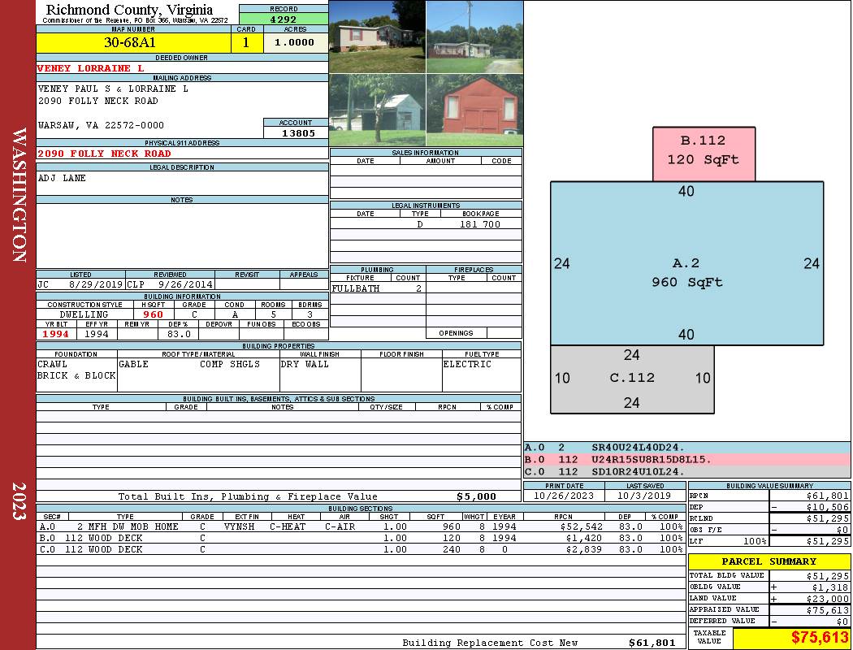Click the yellow map number 30-68A1 field
This screenshot has height=650, width=853.
pyautogui.click(x=133, y=42)
